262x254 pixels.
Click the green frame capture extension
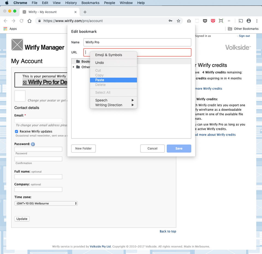click(x=221, y=21)
